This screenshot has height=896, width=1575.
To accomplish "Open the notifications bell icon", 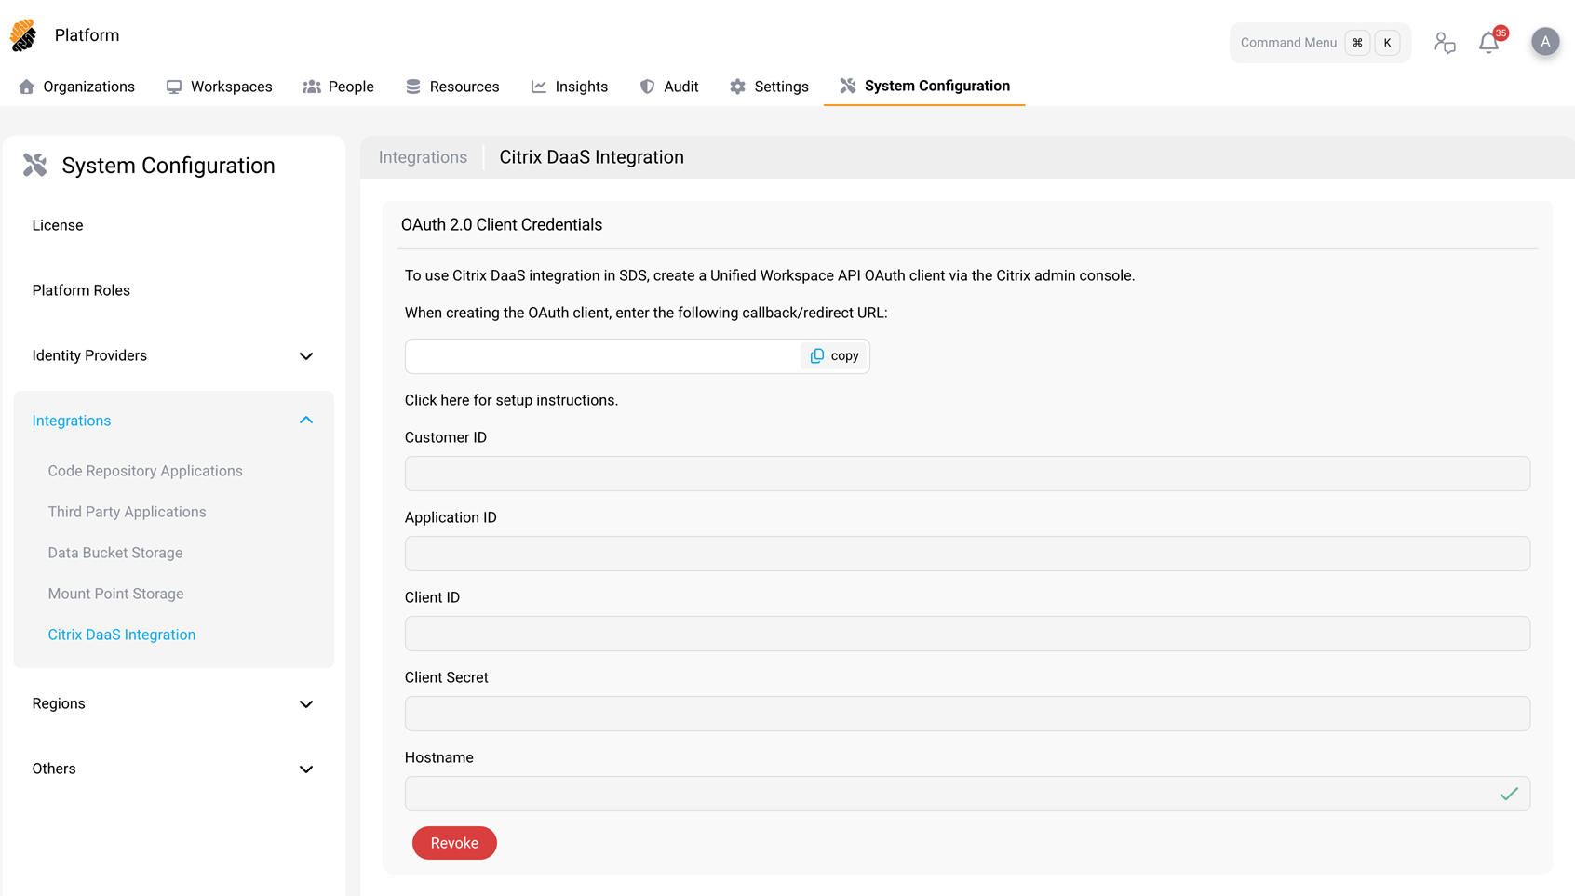I will coord(1488,43).
